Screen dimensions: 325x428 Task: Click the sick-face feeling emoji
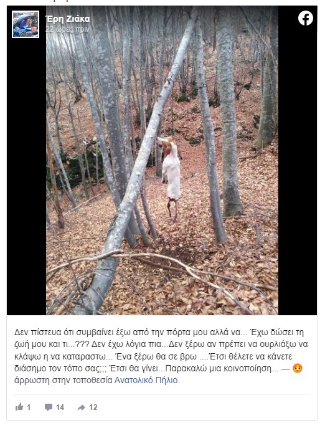click(298, 368)
